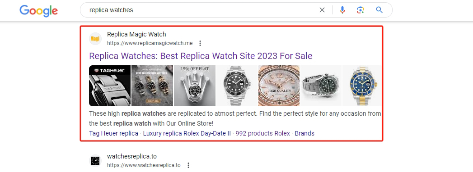Follow the "Tag Heuer replica" sitelink

pyautogui.click(x=113, y=133)
